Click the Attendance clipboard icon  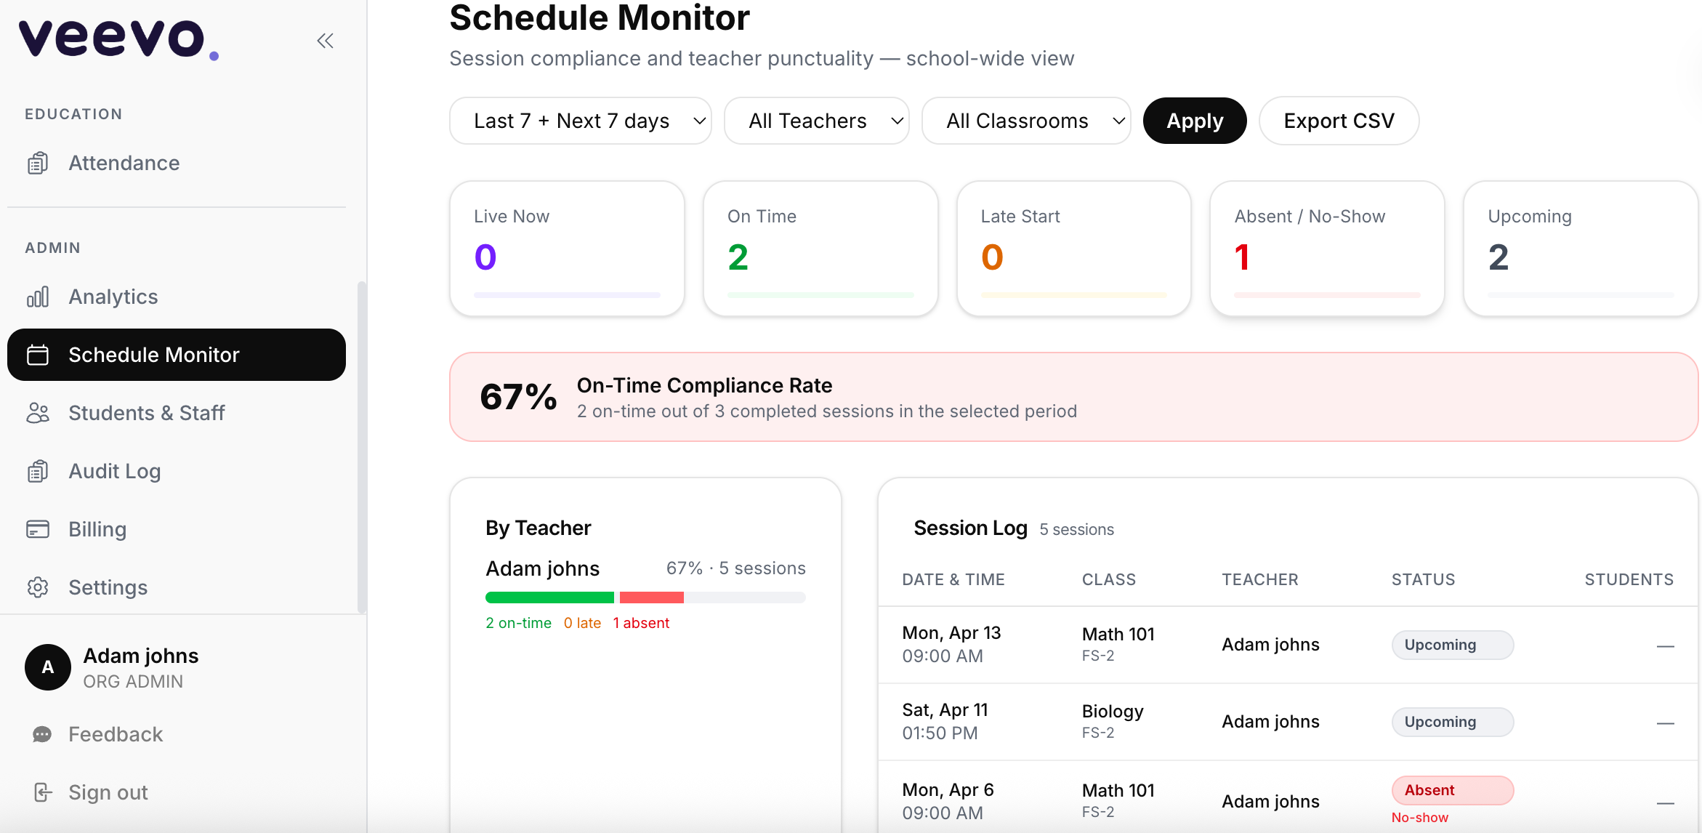(x=38, y=163)
